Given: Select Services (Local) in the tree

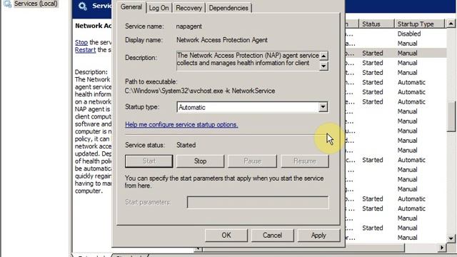Looking at the screenshot, I should coord(36,4).
